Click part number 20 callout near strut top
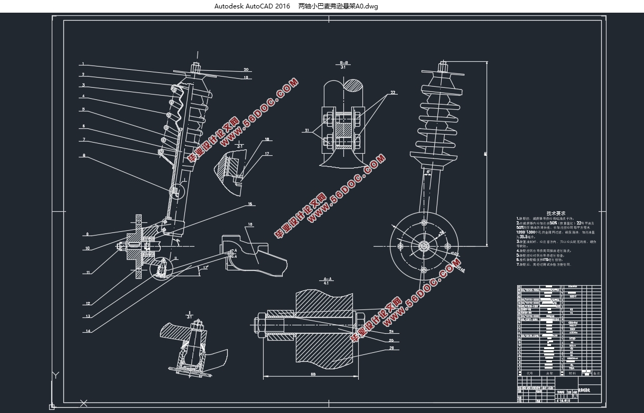 pos(246,69)
